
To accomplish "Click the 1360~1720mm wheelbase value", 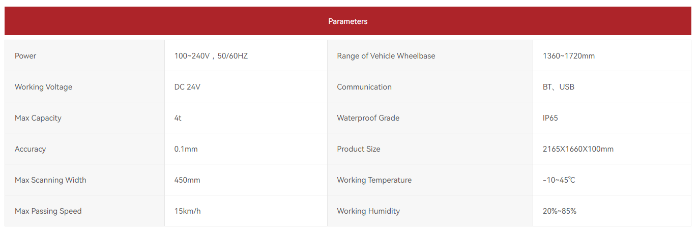I will 569,56.
